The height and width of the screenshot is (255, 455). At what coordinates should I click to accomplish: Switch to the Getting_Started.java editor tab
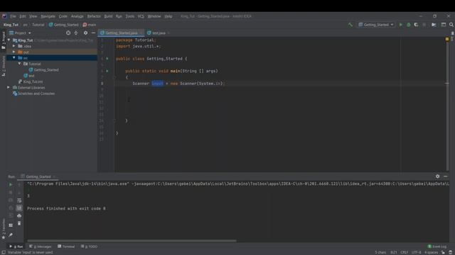[x=122, y=33]
